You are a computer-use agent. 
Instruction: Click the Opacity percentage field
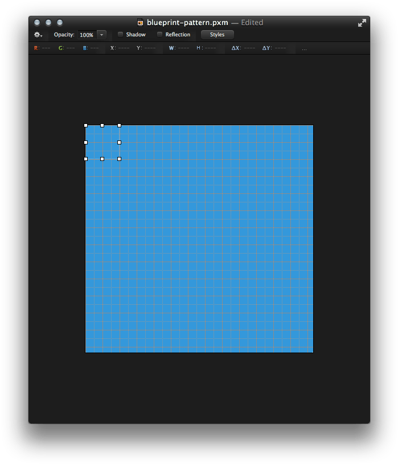[87, 35]
